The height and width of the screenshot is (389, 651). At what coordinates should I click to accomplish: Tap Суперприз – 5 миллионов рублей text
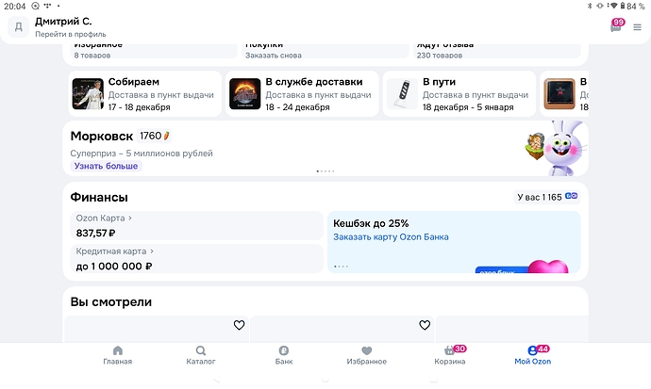(x=142, y=154)
